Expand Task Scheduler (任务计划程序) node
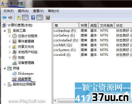The image size is (132, 104). tap(10, 36)
